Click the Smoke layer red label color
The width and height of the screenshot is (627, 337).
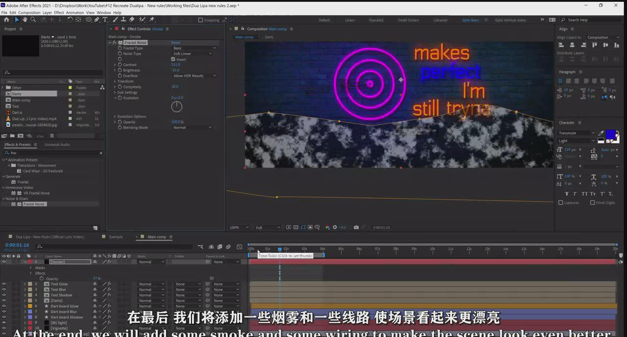(29, 262)
